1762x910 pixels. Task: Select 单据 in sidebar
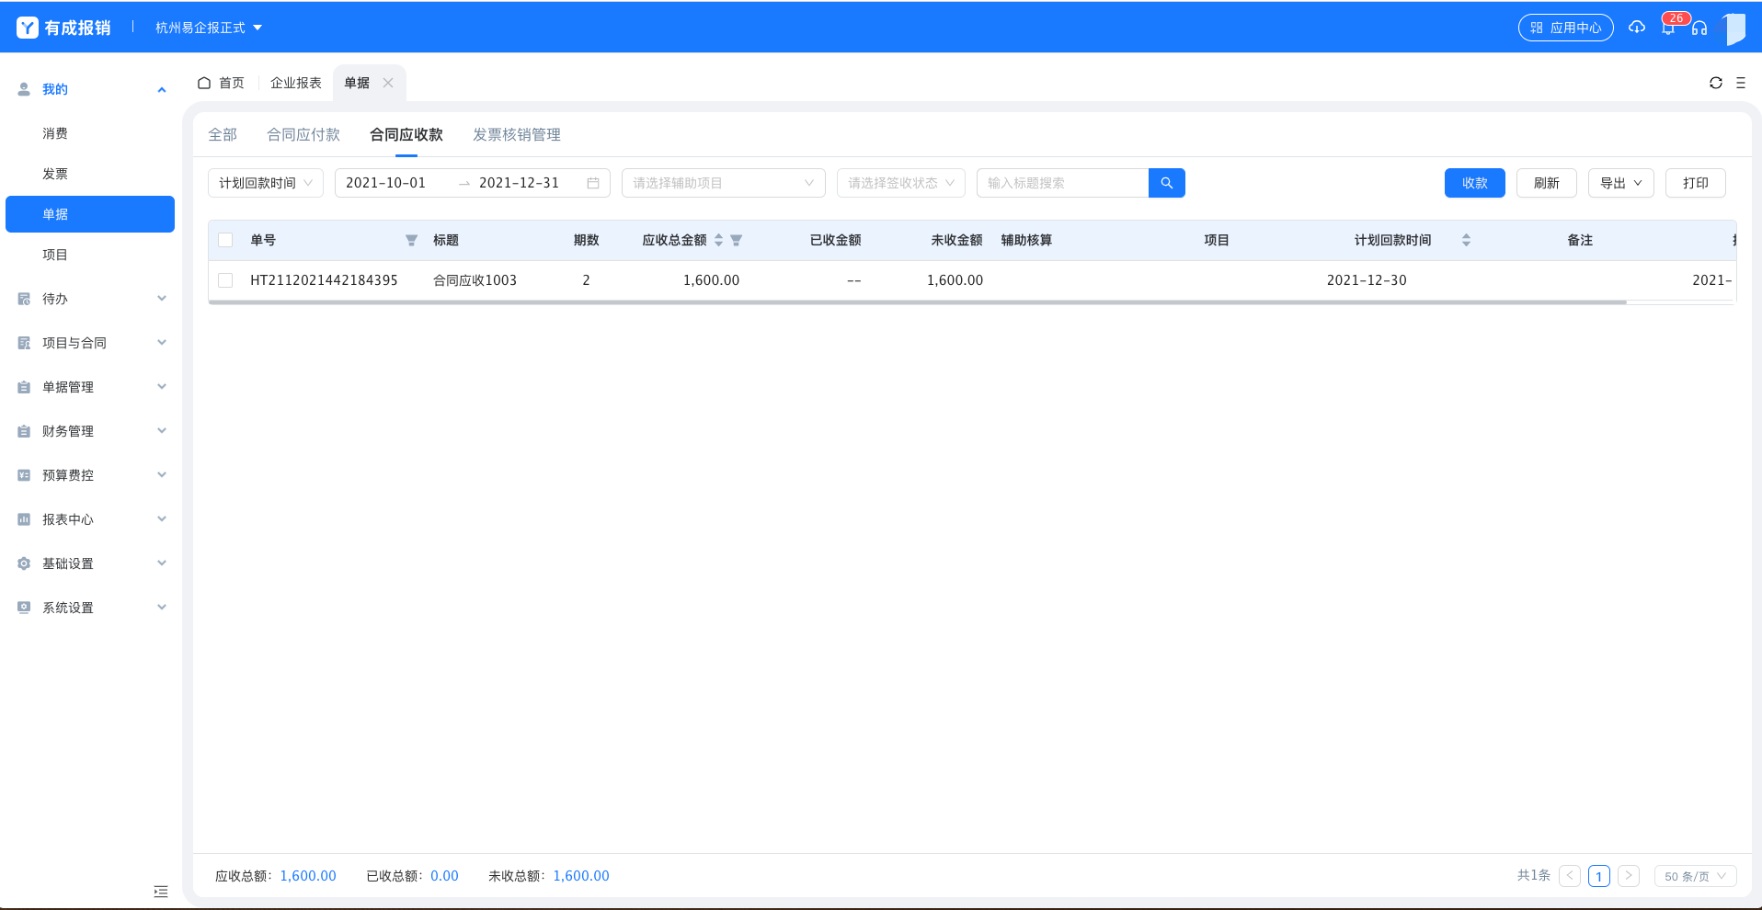coord(90,214)
